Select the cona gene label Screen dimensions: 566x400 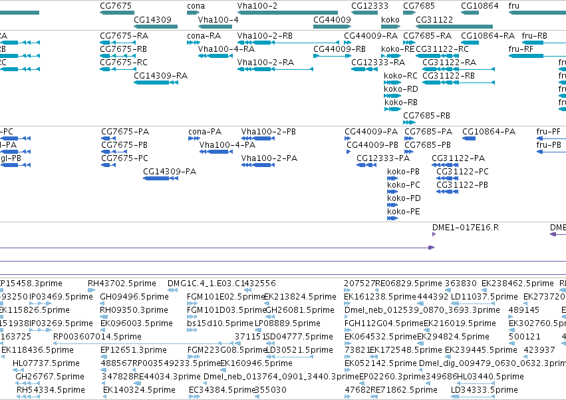pos(196,6)
